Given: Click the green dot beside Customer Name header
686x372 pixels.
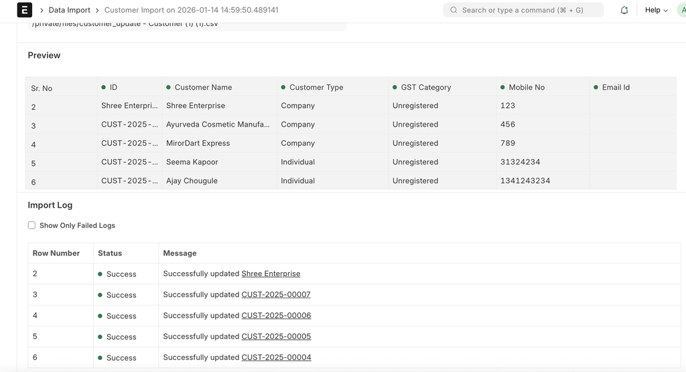Looking at the screenshot, I should click(167, 87).
